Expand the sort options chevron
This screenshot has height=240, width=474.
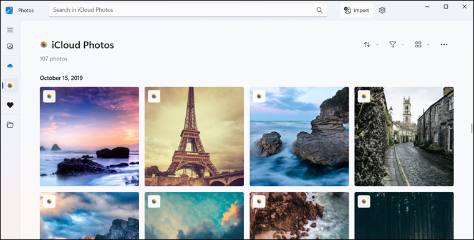point(377,44)
